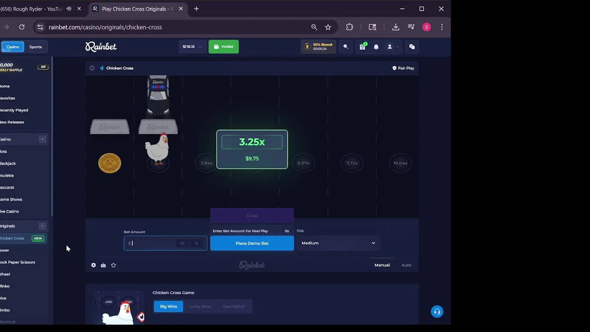The height and width of the screenshot is (332, 590).
Task: Click the info icon beside Chicken Cross title
Action: click(x=92, y=68)
